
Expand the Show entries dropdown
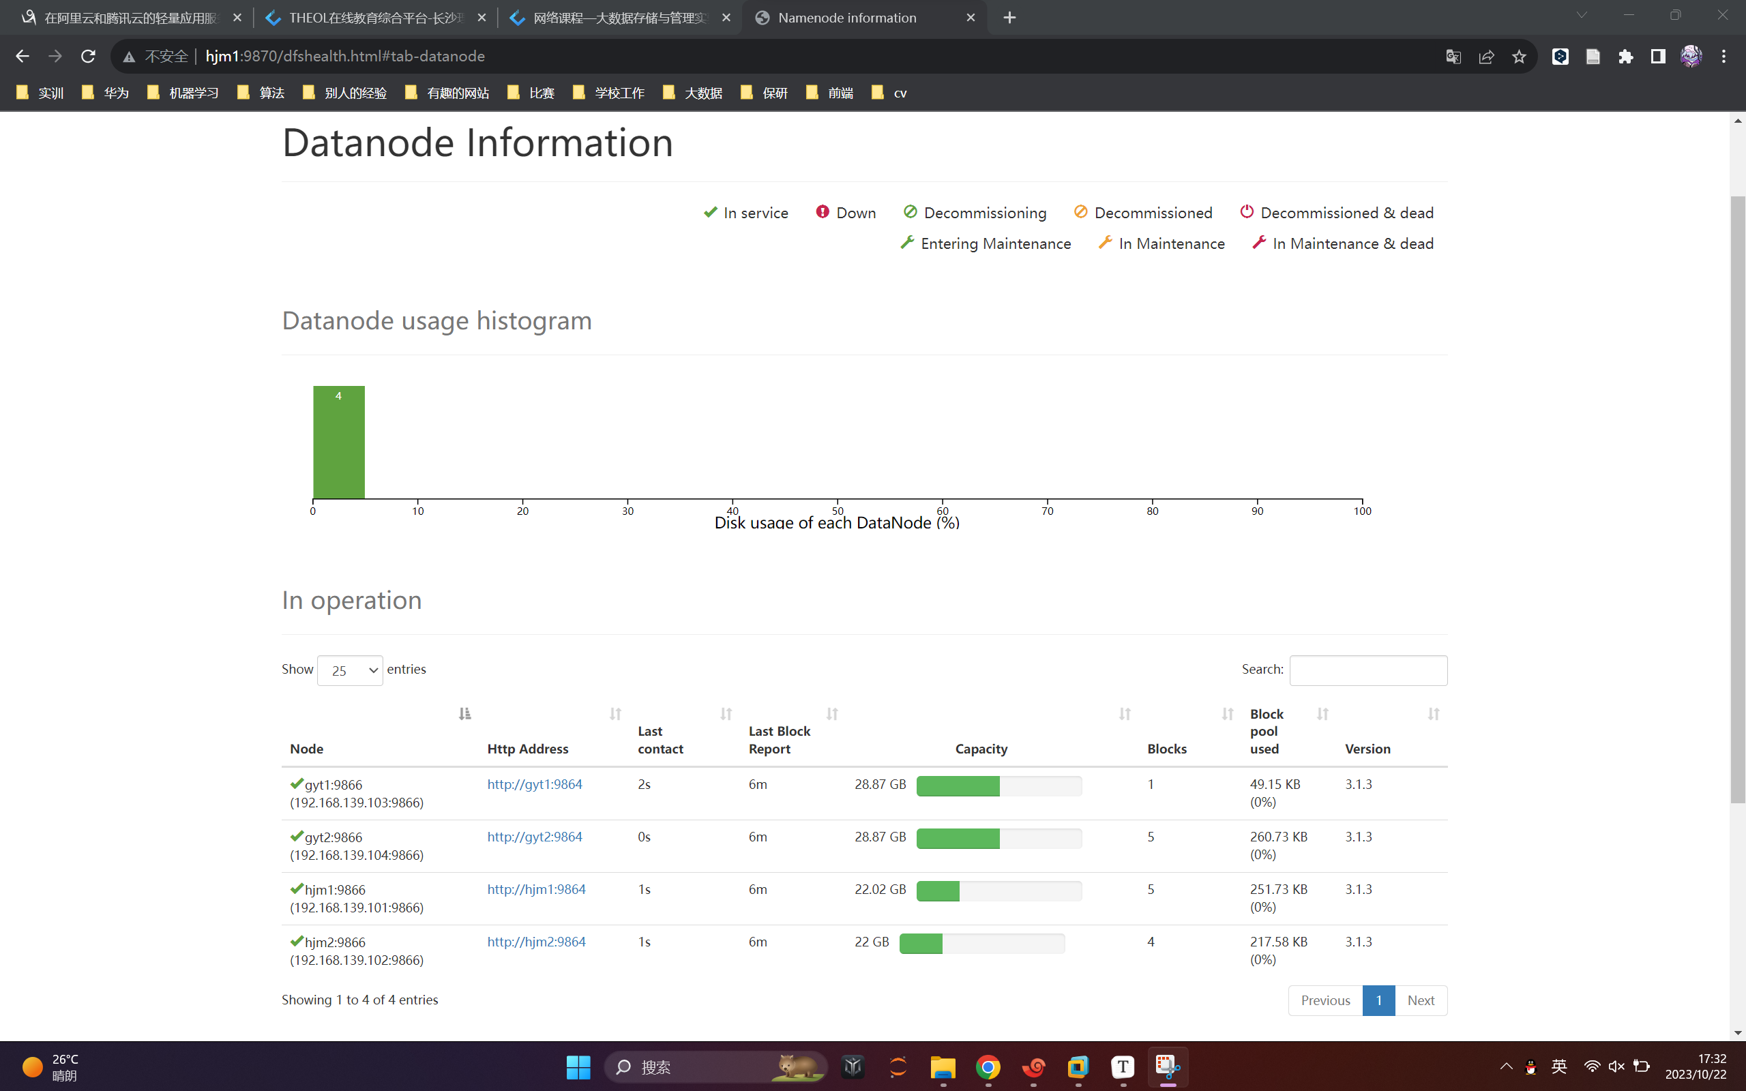[x=350, y=670]
